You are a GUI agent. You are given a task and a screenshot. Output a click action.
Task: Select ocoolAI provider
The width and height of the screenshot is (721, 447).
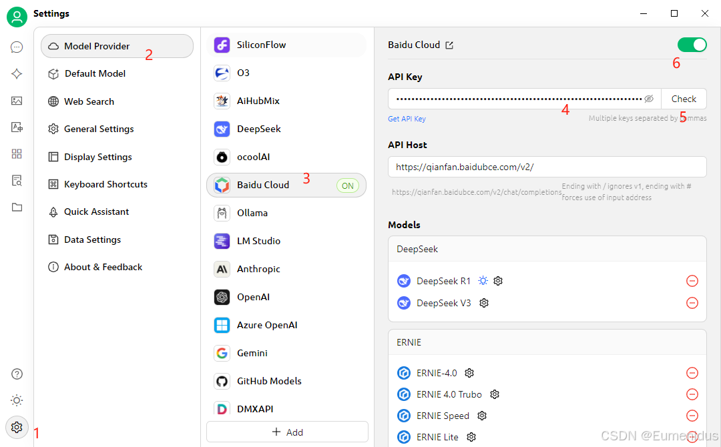tap(286, 157)
